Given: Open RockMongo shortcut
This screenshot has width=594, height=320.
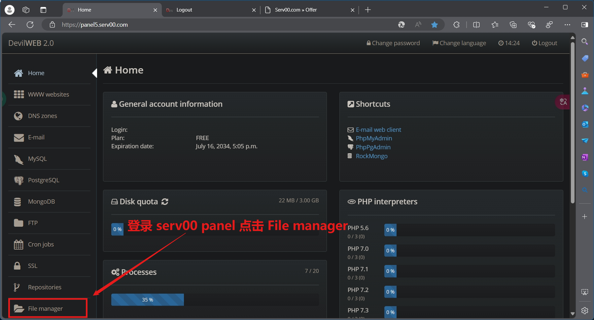Looking at the screenshot, I should coord(371,156).
